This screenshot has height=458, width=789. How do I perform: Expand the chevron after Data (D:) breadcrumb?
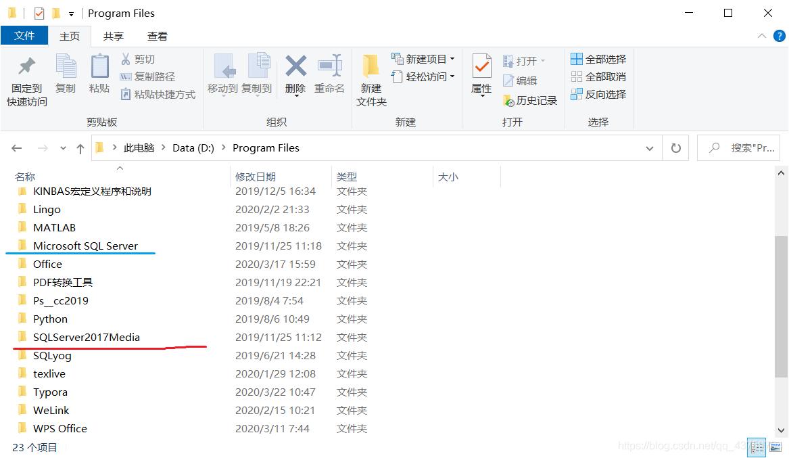click(223, 148)
